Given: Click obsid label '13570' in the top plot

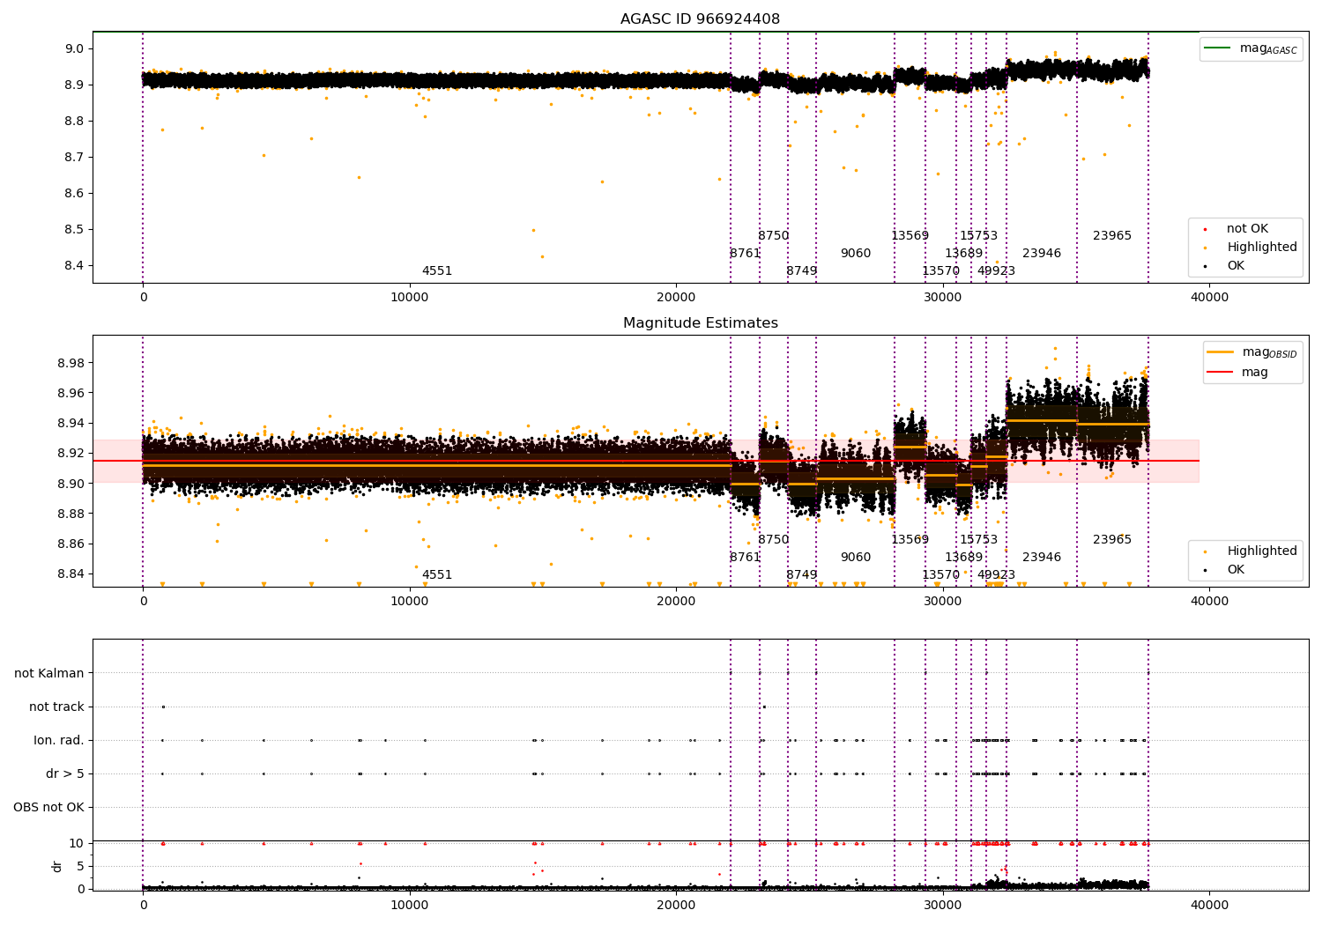Looking at the screenshot, I should (940, 271).
